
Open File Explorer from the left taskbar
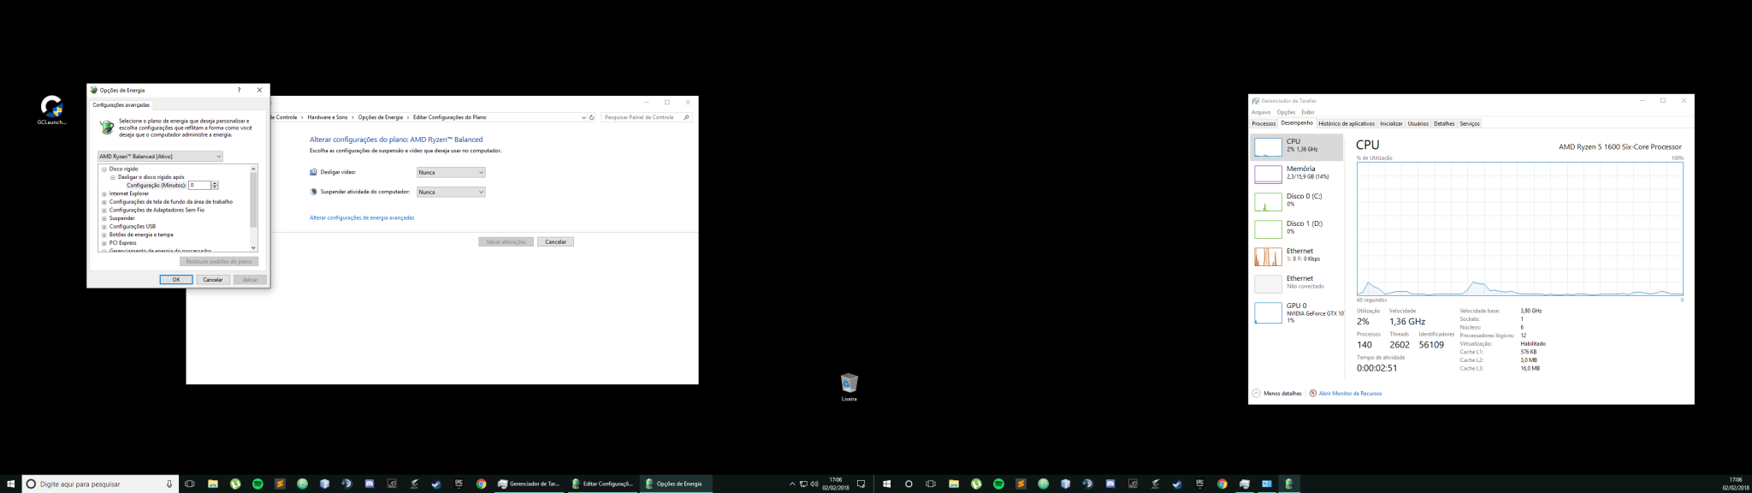212,484
